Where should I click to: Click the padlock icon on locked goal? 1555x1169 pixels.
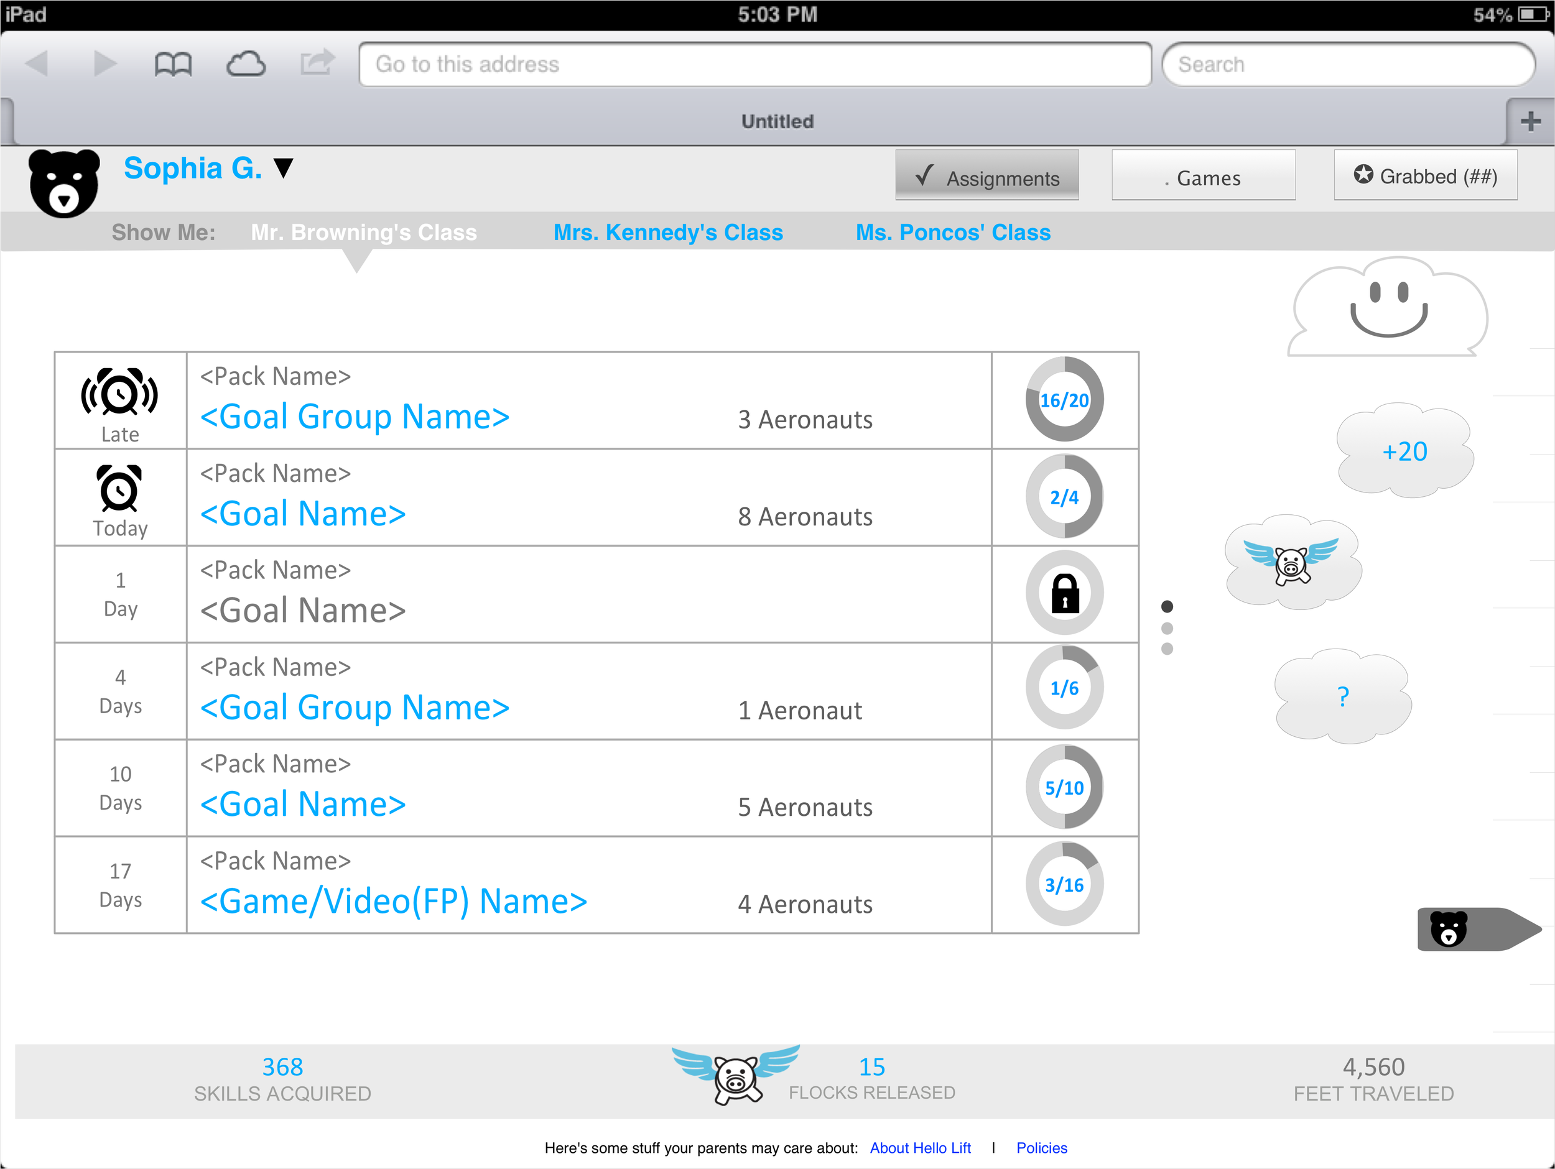coord(1064,593)
